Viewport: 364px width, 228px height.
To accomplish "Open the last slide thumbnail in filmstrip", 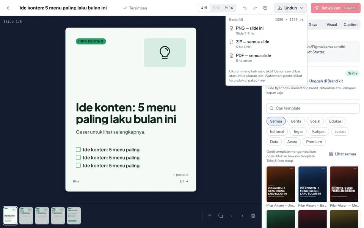I will point(74,216).
